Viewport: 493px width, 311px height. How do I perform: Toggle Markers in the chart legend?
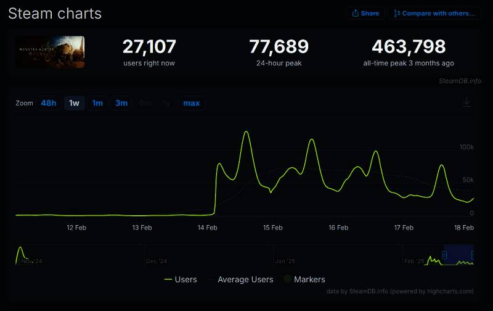pyautogui.click(x=304, y=280)
